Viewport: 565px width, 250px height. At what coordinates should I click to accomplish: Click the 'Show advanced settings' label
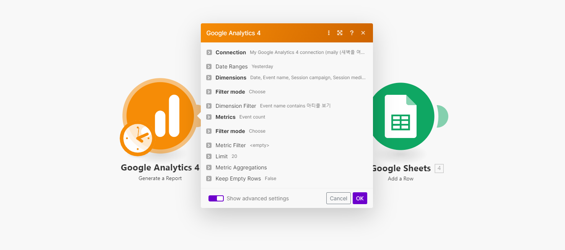258,198
